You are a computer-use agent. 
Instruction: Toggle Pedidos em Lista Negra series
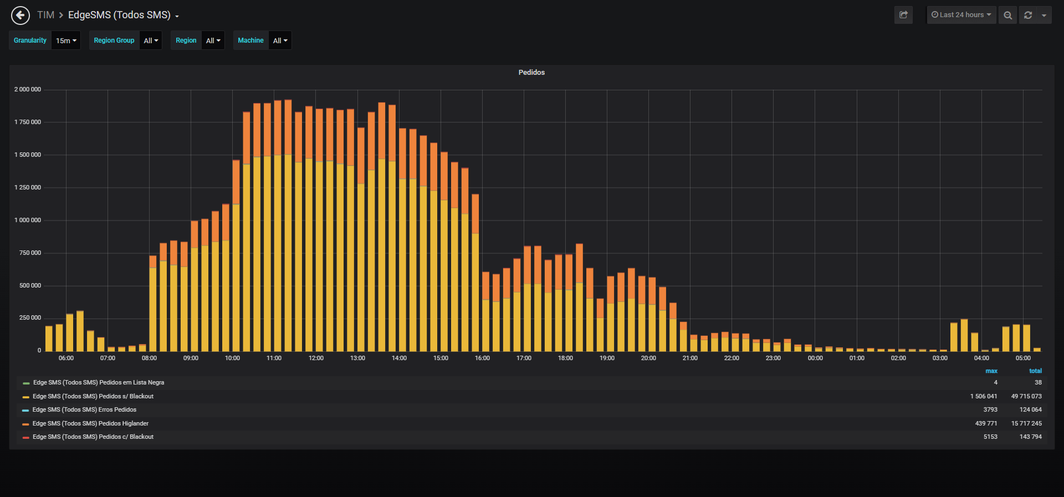click(x=99, y=383)
